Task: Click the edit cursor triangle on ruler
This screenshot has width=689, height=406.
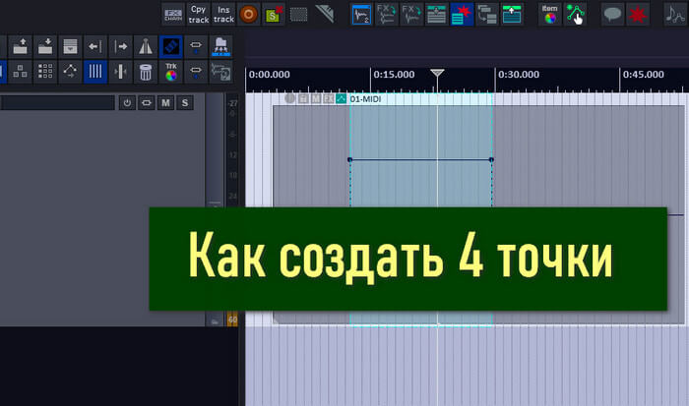Action: pyautogui.click(x=437, y=73)
